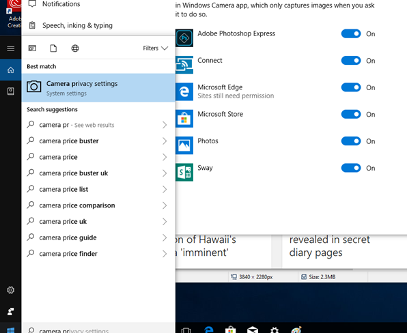407x333 pixels.
Task: Open Settings gear on the taskbar
Action: tap(275, 330)
